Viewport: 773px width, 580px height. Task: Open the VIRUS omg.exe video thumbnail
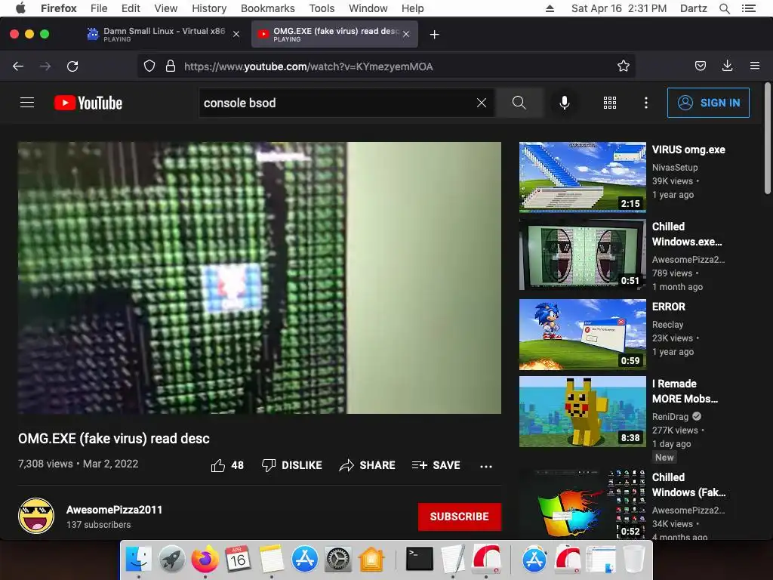pyautogui.click(x=583, y=177)
